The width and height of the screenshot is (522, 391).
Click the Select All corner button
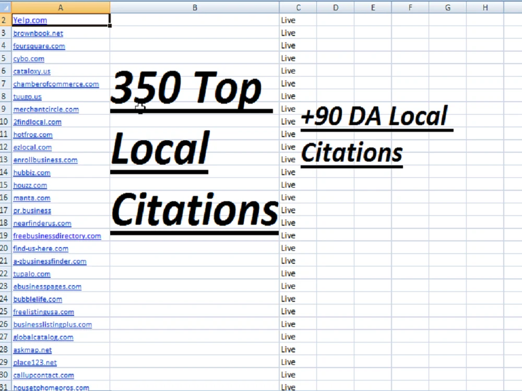tap(5, 7)
